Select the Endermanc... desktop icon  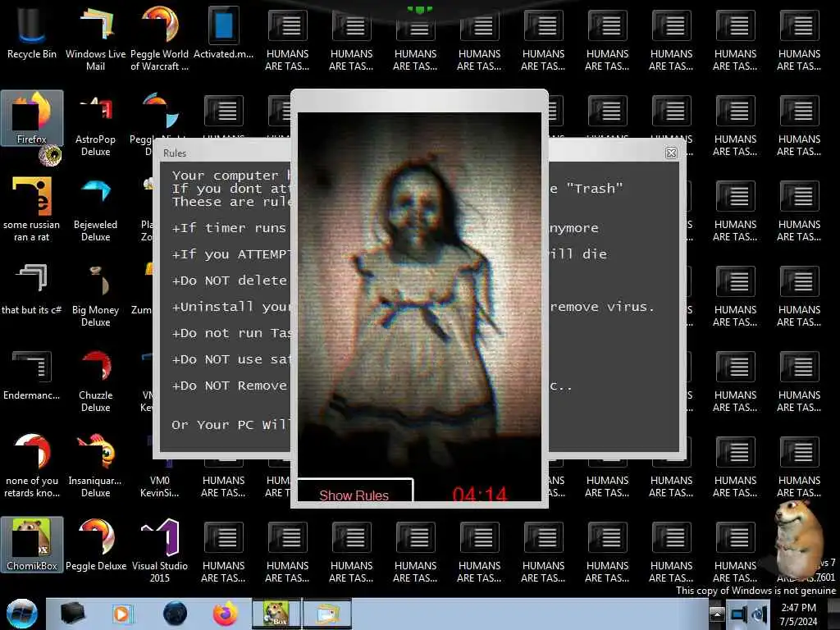[x=32, y=375]
